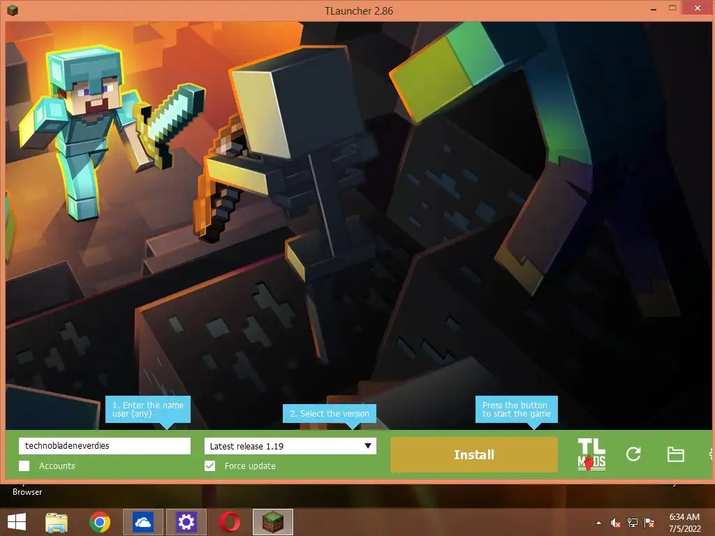The image size is (715, 536).
Task: Minimize the TLauncher window
Action: tap(654, 8)
